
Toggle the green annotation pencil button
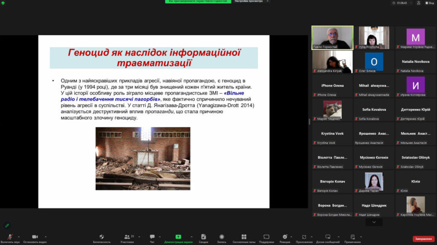coord(6,225)
